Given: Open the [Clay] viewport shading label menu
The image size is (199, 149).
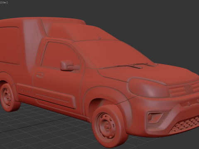Looking at the screenshot, I should 4,2.
